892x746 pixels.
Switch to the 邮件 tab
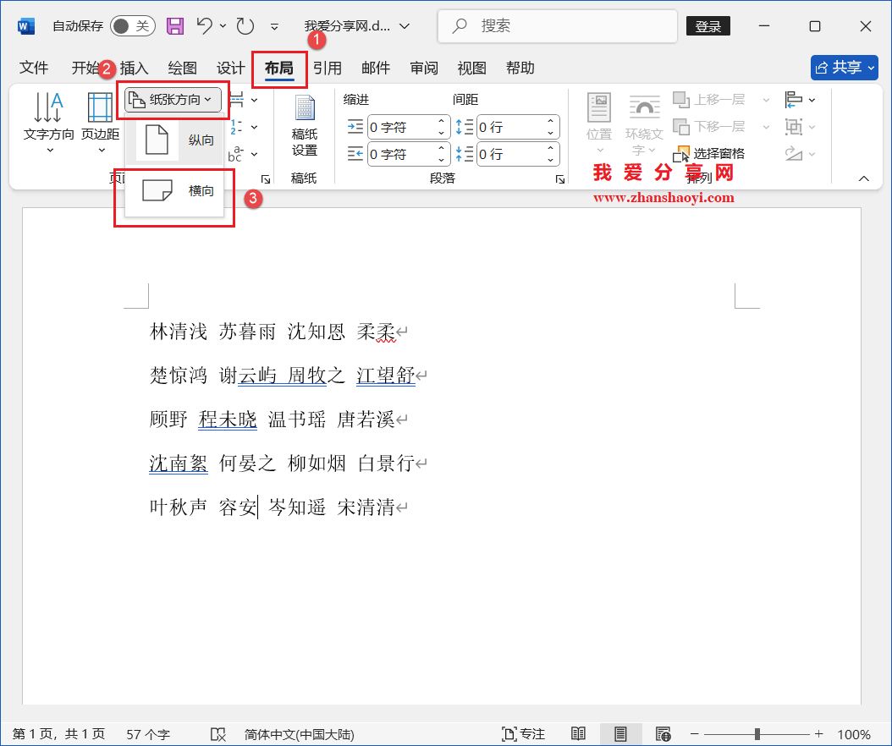[x=376, y=68]
